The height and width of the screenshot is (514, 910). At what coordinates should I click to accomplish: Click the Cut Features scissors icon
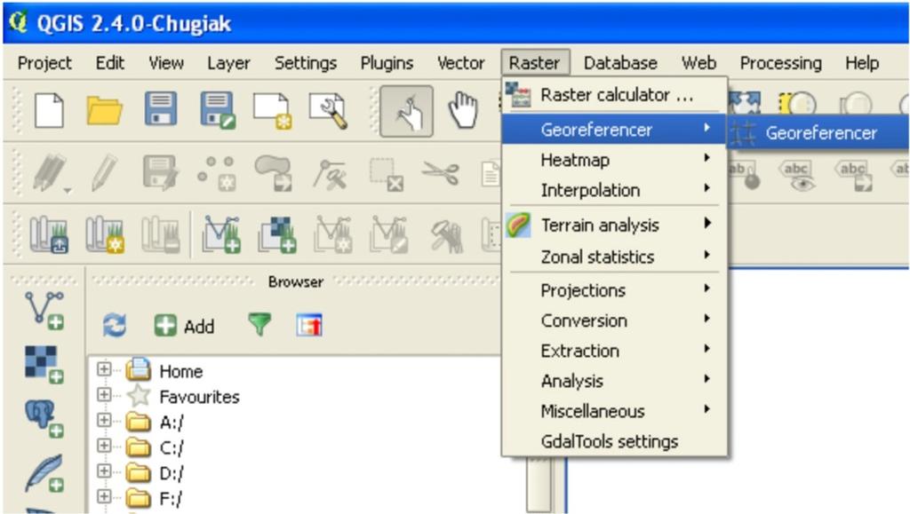441,173
